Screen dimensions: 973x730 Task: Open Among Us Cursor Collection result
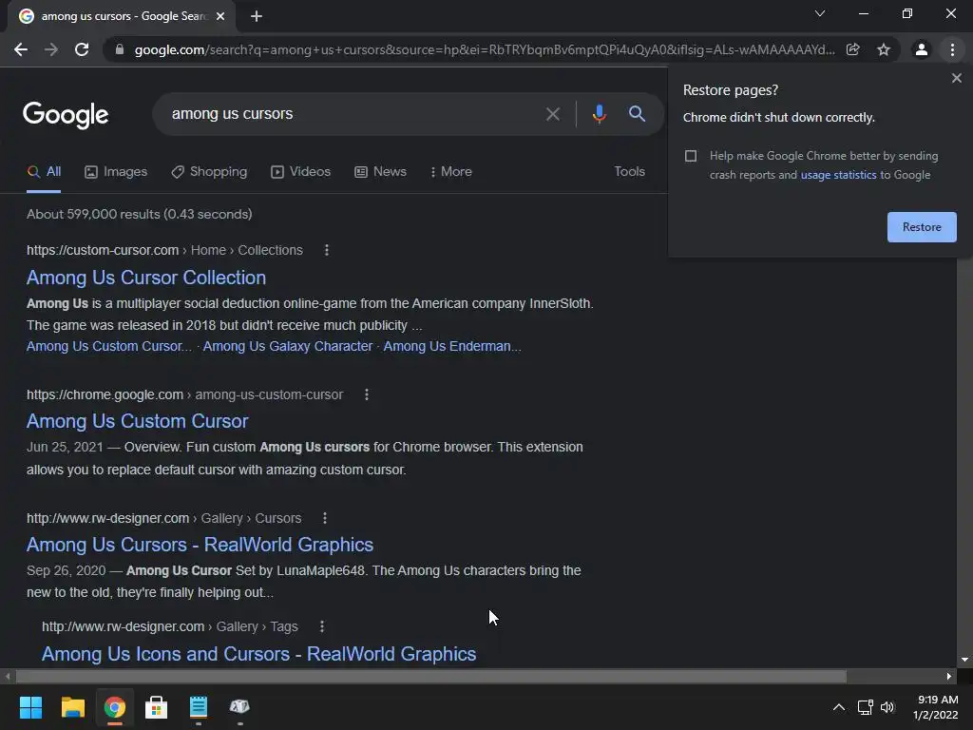point(145,278)
